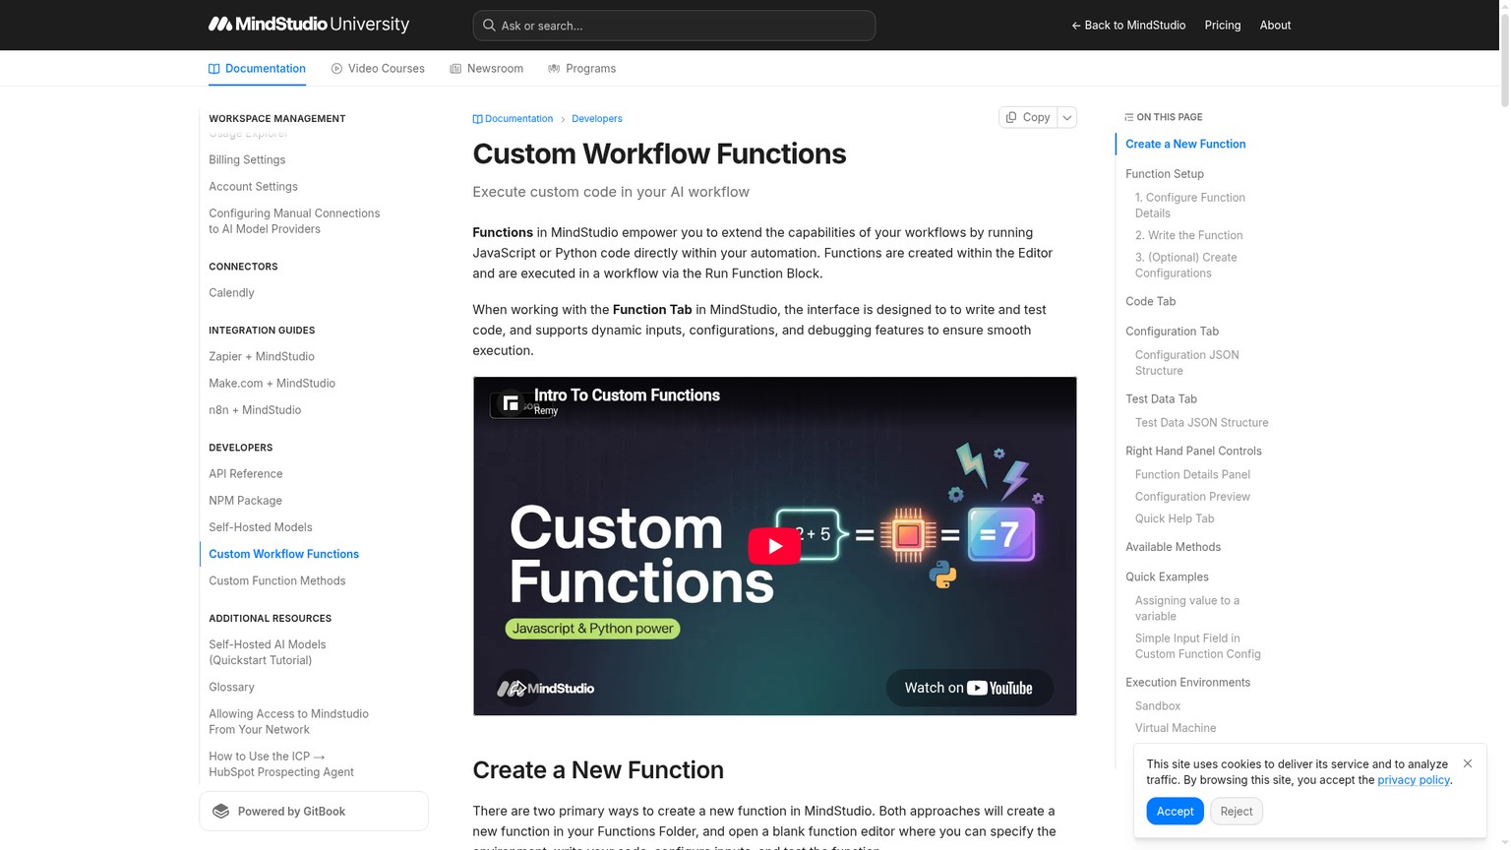Click the GitBook logo icon
The width and height of the screenshot is (1511, 850).
(x=221, y=812)
